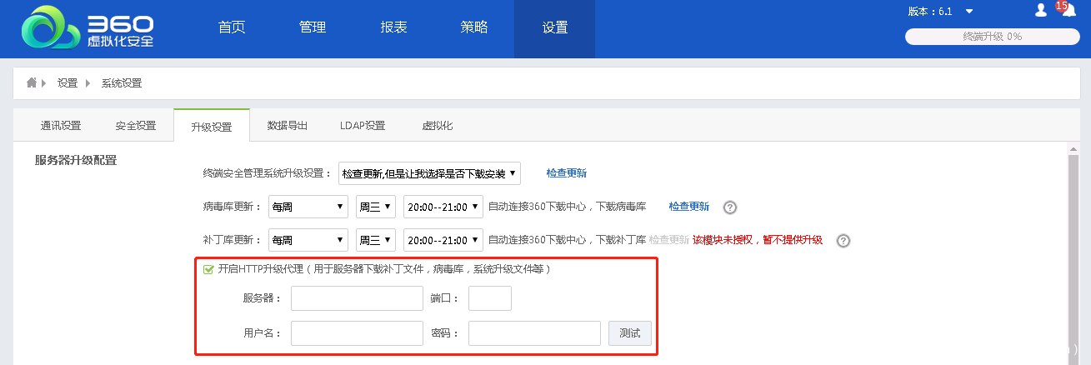Image resolution: width=1091 pixels, height=365 pixels.
Task: Expand the version 6.1 dropdown arrow
Action: (968, 12)
